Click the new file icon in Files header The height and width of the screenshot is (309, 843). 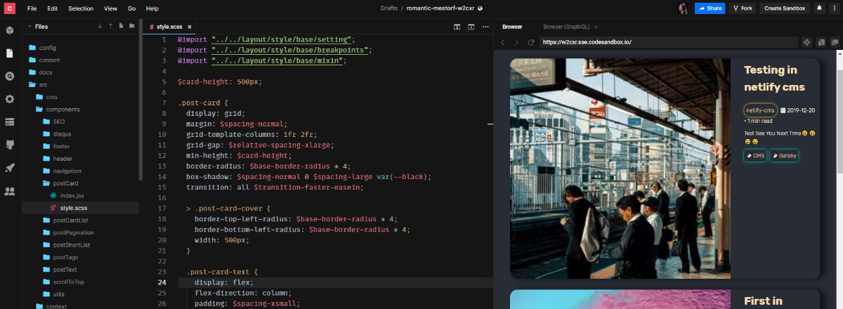122,26
